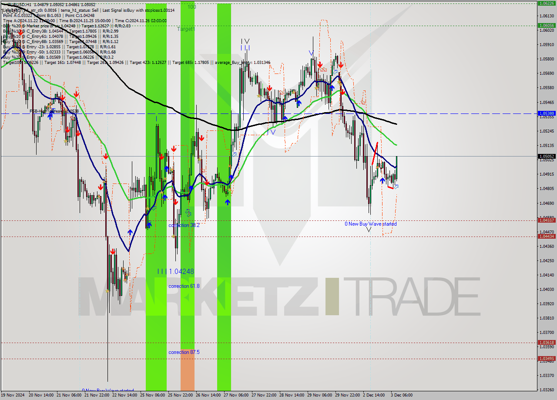Click the '19 Nov 2024' time axis label
557x400 pixels.
point(13,395)
